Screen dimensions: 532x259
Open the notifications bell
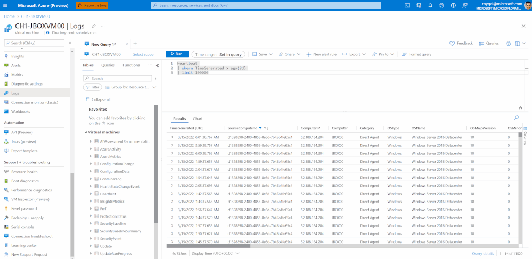(430, 5)
